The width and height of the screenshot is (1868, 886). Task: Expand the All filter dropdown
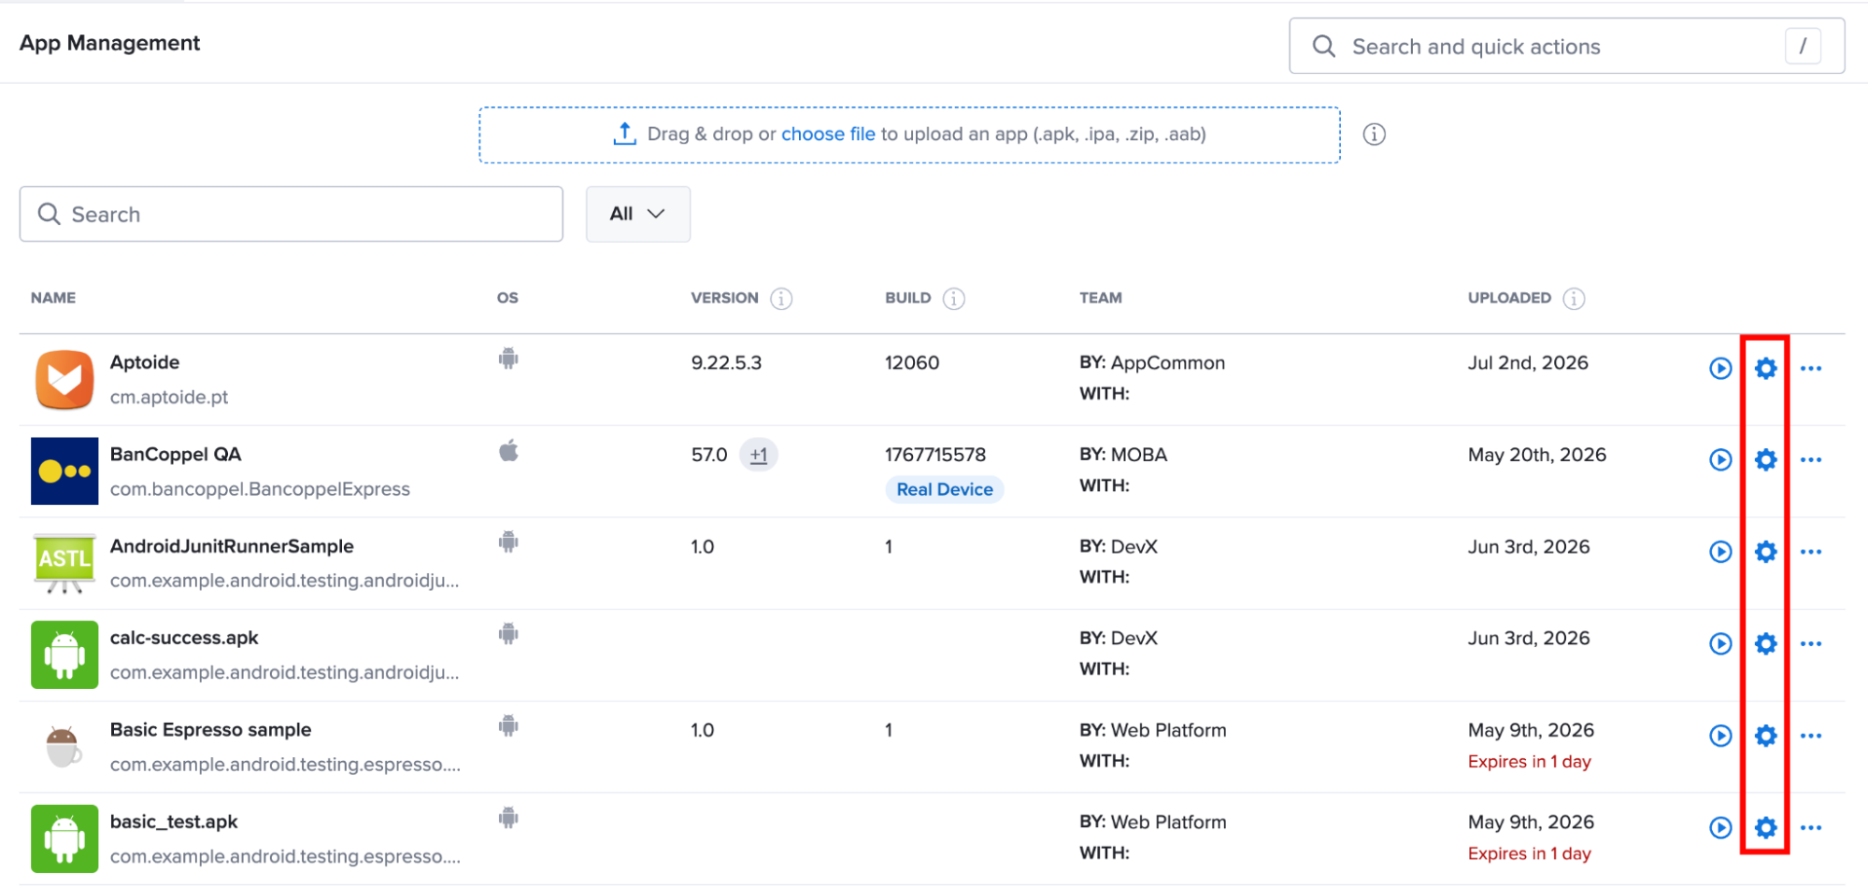pos(638,214)
